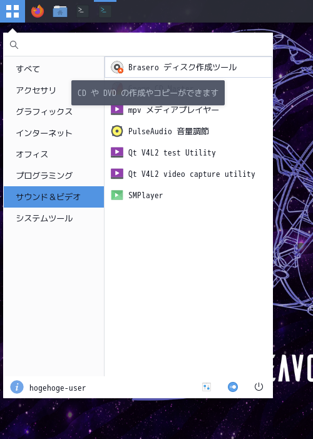Launch SMPlayer
Screen dimensions: 313x439
tap(188, 195)
